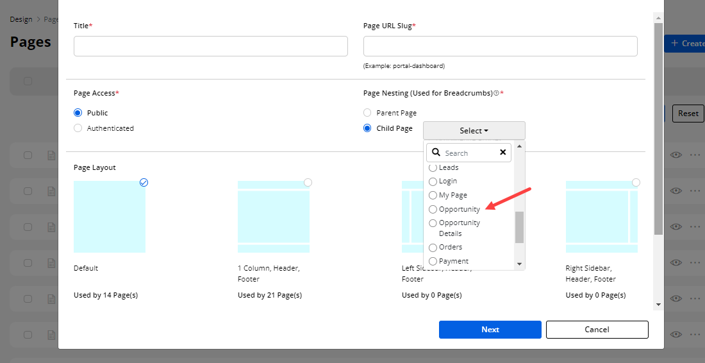Image resolution: width=705 pixels, height=363 pixels.
Task: Pick the Login page option
Action: tap(433, 181)
